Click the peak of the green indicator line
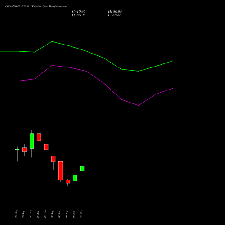This screenshot has width=225, height=225. coord(52,41)
